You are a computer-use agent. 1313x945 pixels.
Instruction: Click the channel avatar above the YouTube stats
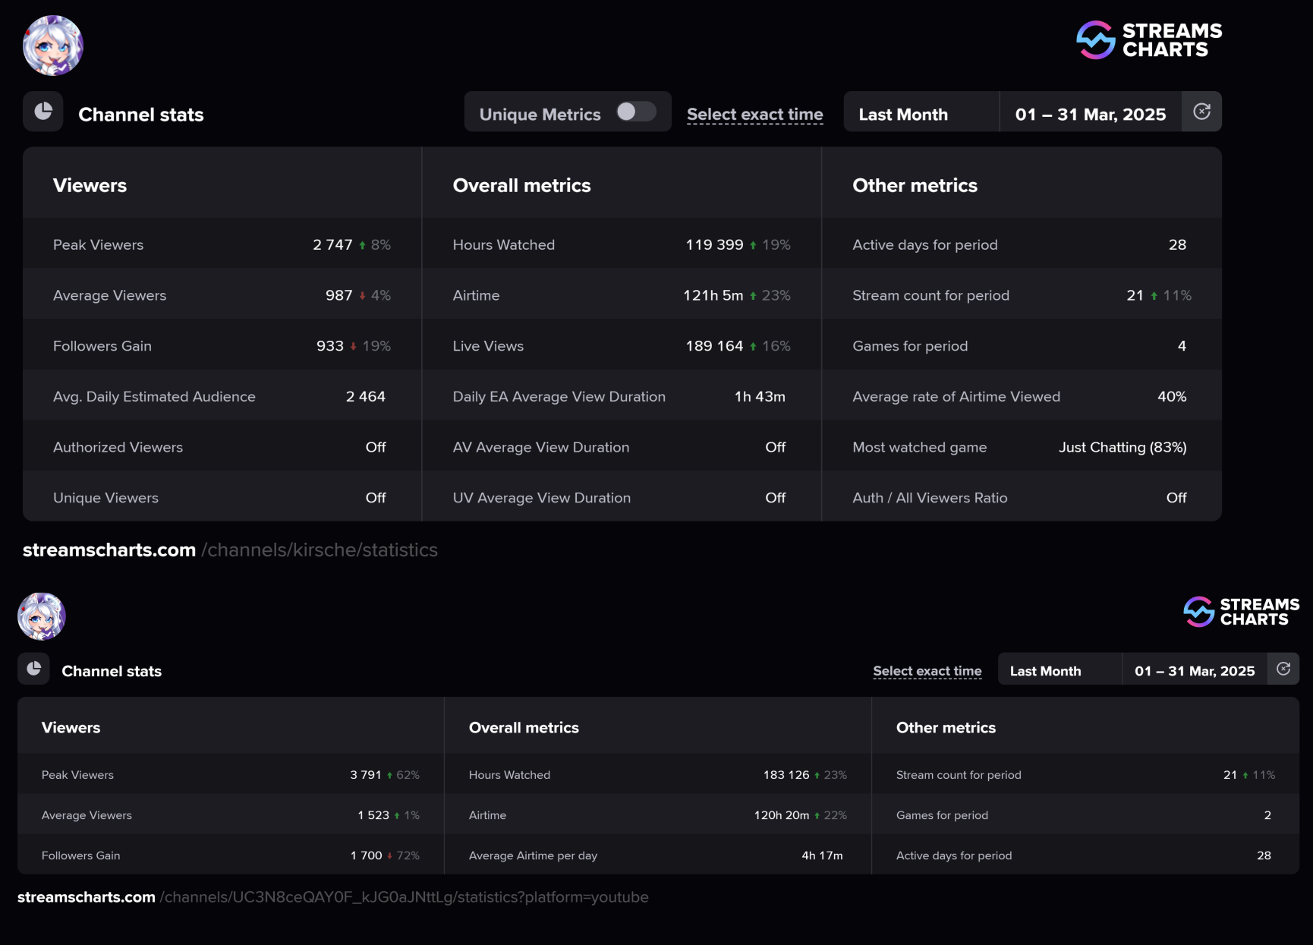pyautogui.click(x=42, y=616)
